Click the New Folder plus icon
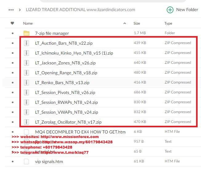This screenshot has height=176, width=201. [x=170, y=10]
